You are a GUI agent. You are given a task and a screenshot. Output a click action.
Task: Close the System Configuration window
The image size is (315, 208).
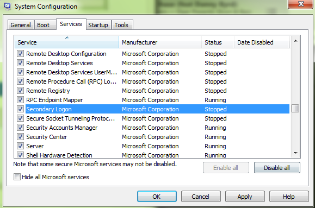301,4
